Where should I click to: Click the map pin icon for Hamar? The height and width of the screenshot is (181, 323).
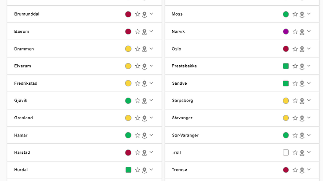(x=145, y=136)
